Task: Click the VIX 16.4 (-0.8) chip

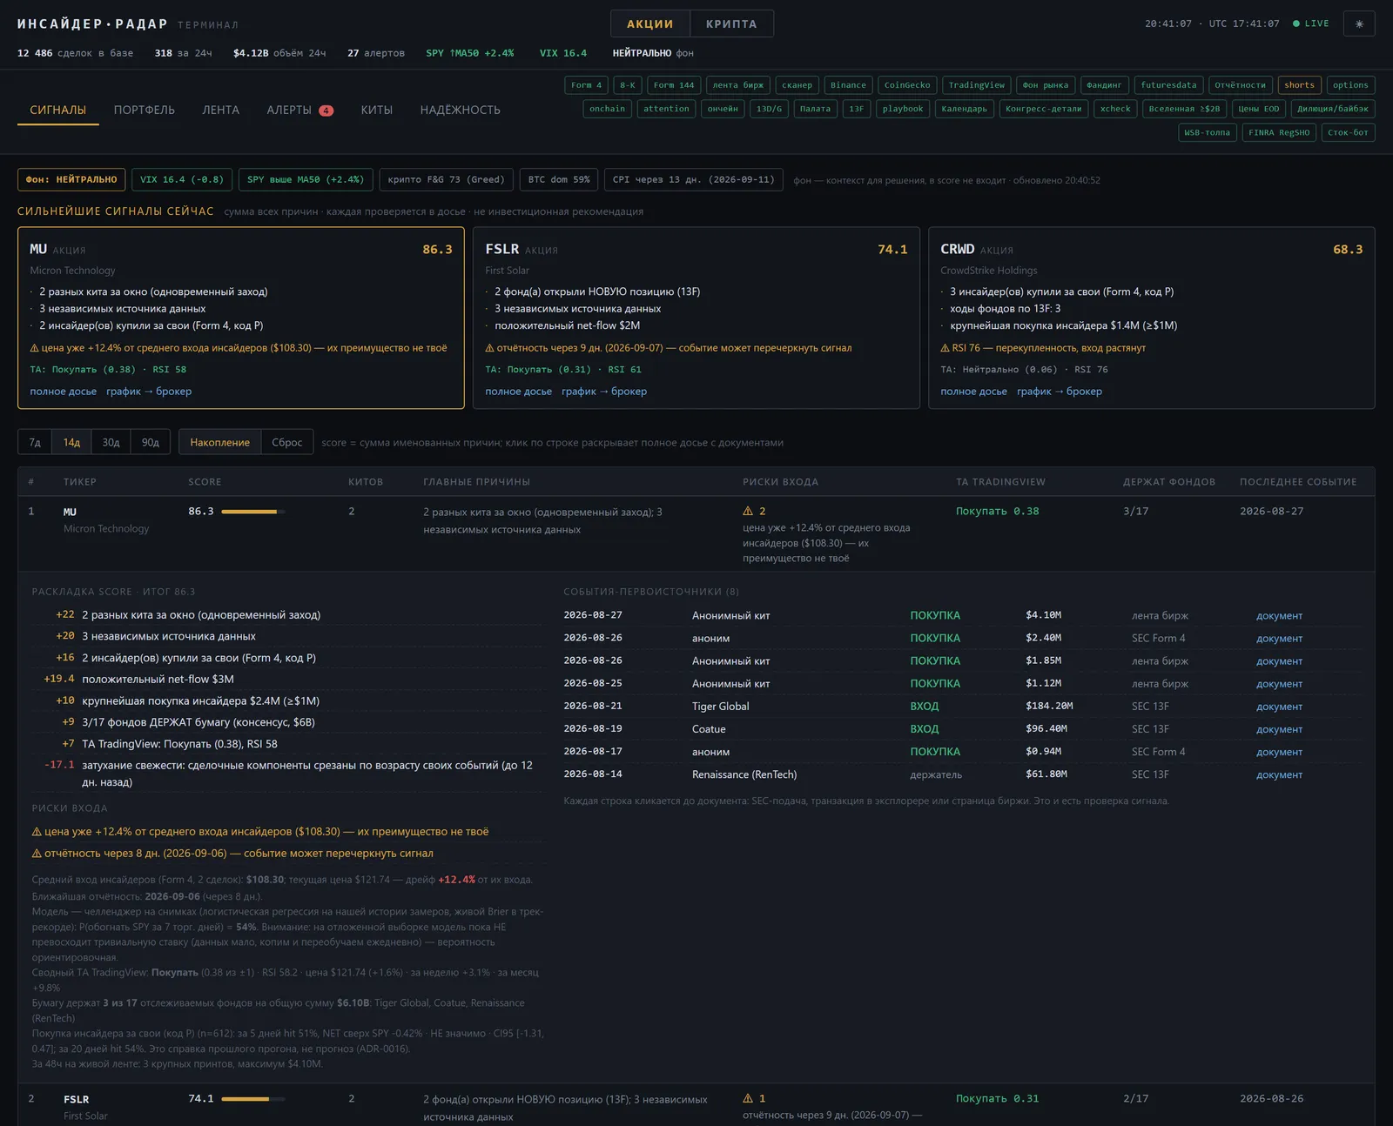Action: point(182,179)
